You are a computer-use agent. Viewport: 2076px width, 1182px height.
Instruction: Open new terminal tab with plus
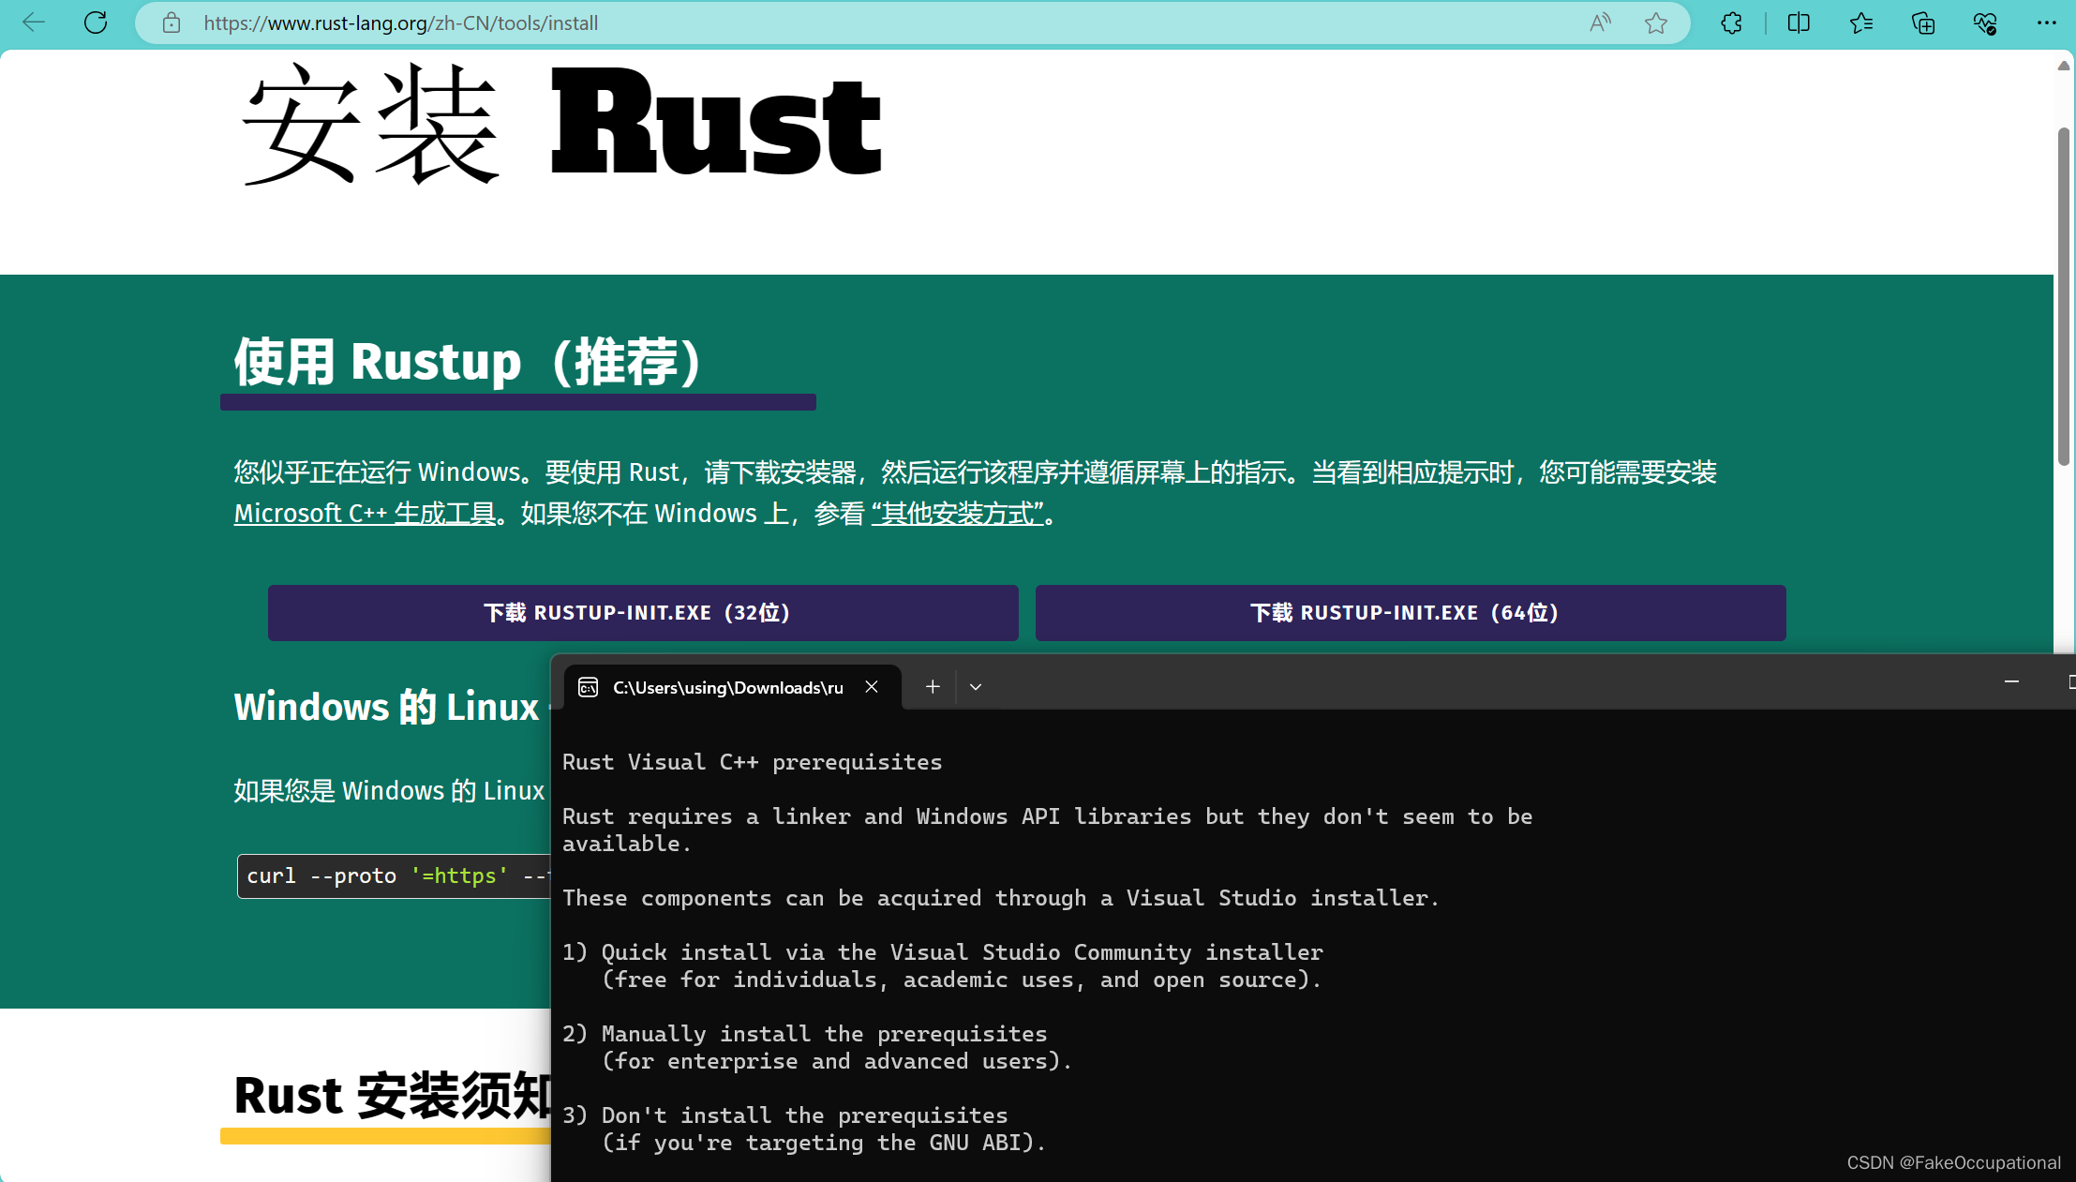pyautogui.click(x=933, y=687)
